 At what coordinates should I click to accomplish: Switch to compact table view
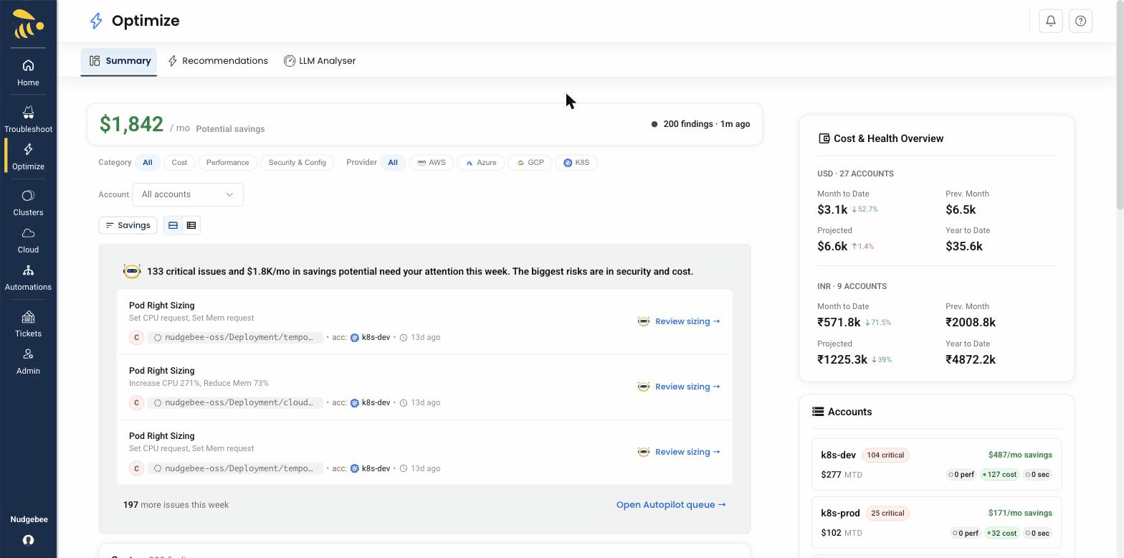click(x=191, y=225)
